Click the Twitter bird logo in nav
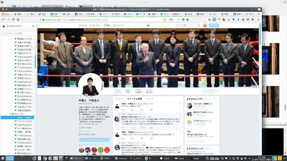Viewport: 287px width, 161px height. [148, 25]
